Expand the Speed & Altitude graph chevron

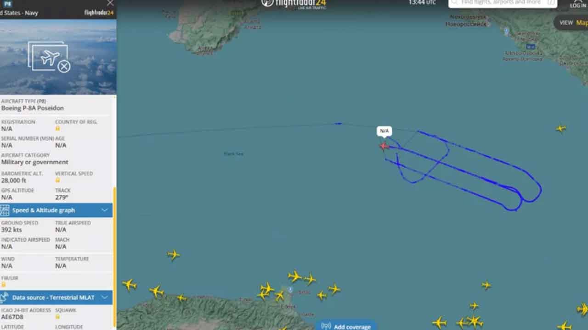tap(105, 210)
